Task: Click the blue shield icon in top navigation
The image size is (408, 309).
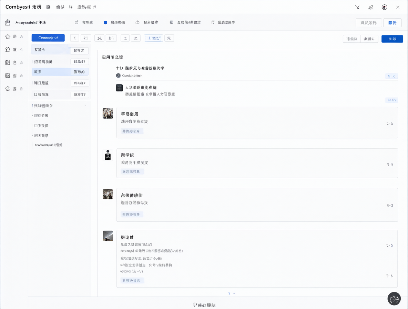Action: [x=105, y=22]
